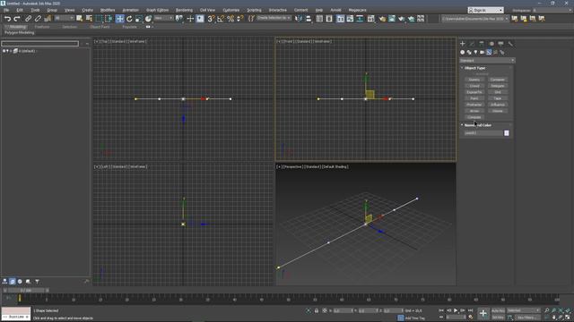Activate Select and Rotate tool

tap(129, 18)
